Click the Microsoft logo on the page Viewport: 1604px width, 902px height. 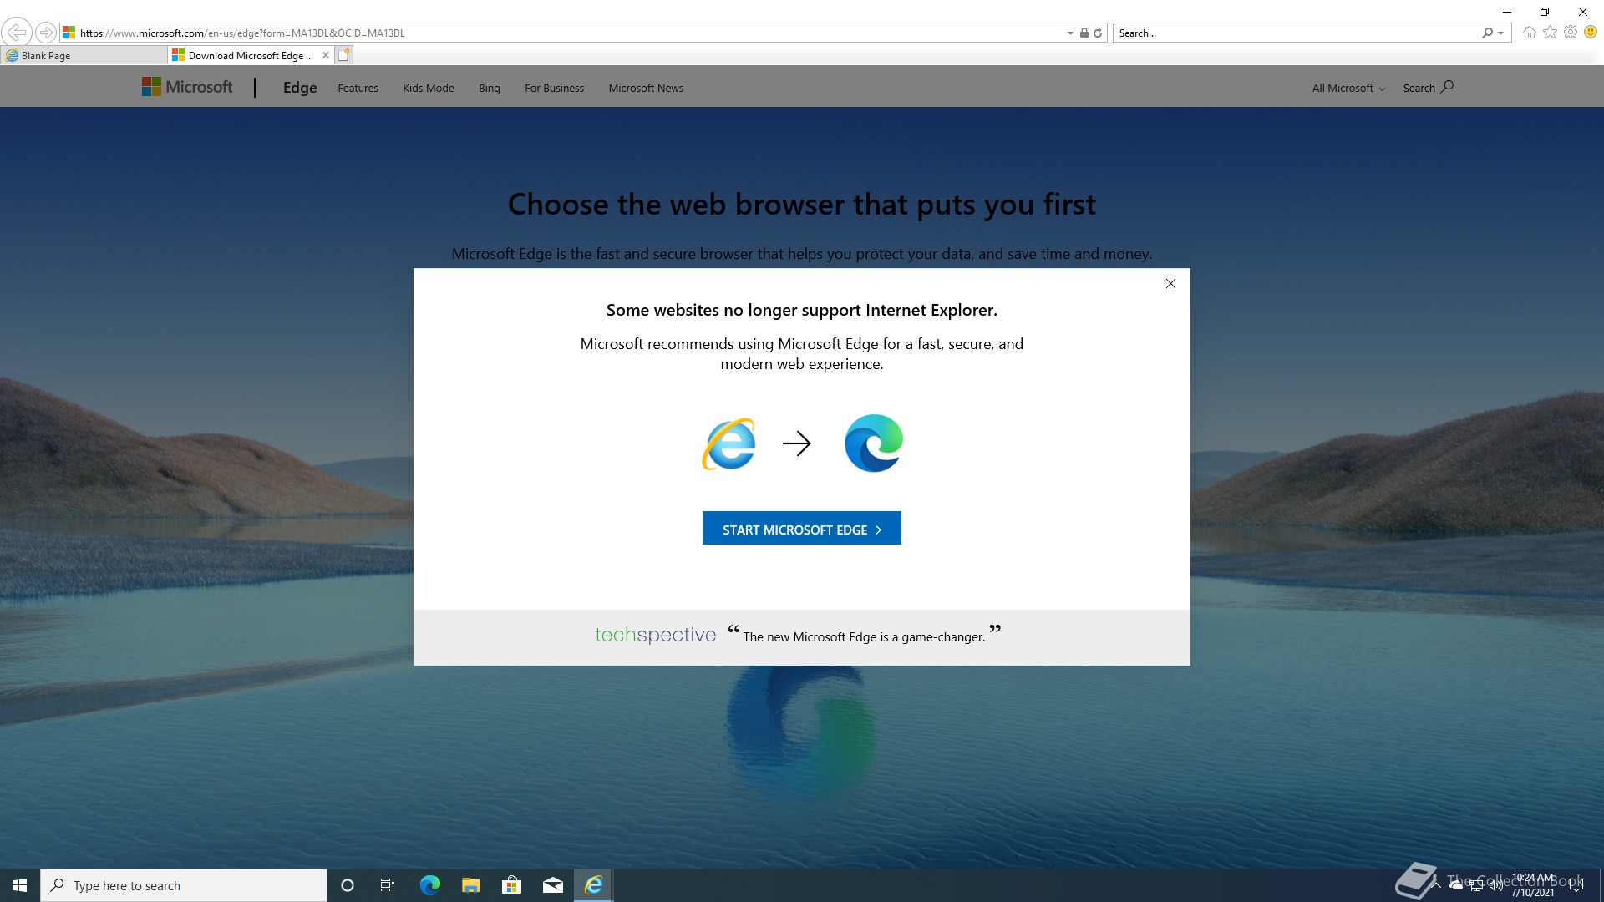(187, 87)
